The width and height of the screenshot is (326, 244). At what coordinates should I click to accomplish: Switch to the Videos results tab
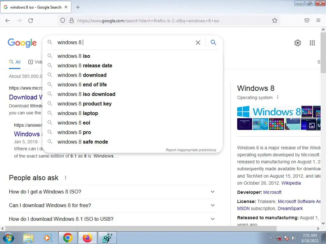click(35, 62)
